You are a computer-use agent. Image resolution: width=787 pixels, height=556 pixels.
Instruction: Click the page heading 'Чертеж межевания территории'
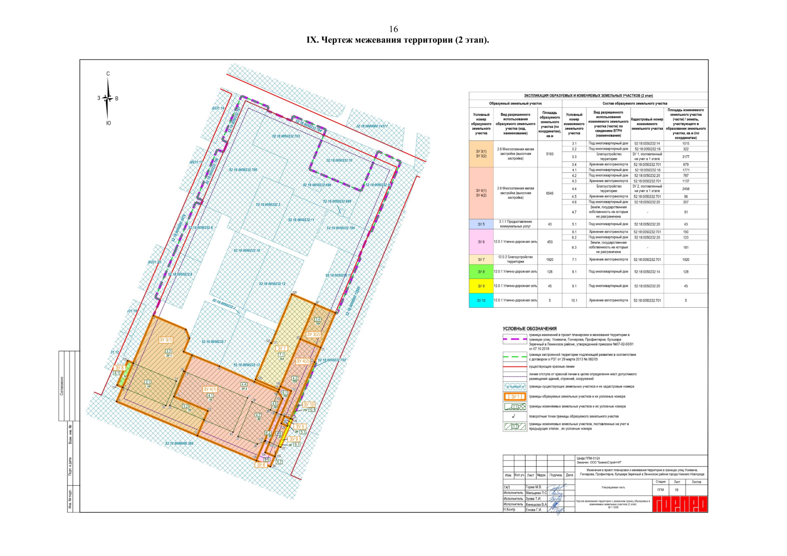pos(397,40)
